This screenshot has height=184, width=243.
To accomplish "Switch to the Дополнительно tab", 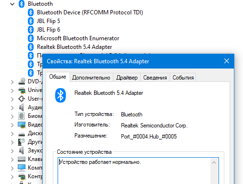I will click(91, 78).
